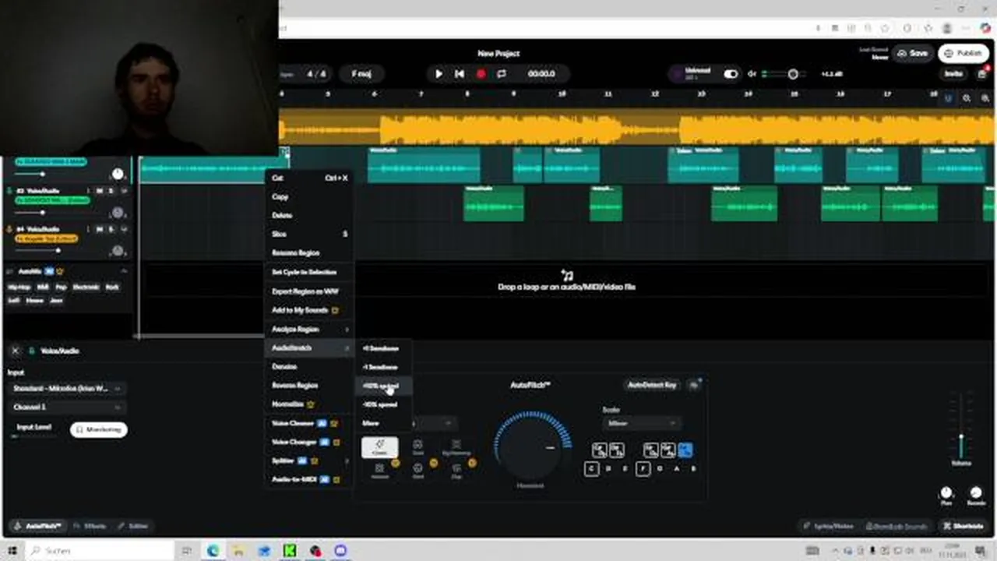This screenshot has height=561, width=997.
Task: Click the Invite button
Action: [953, 74]
